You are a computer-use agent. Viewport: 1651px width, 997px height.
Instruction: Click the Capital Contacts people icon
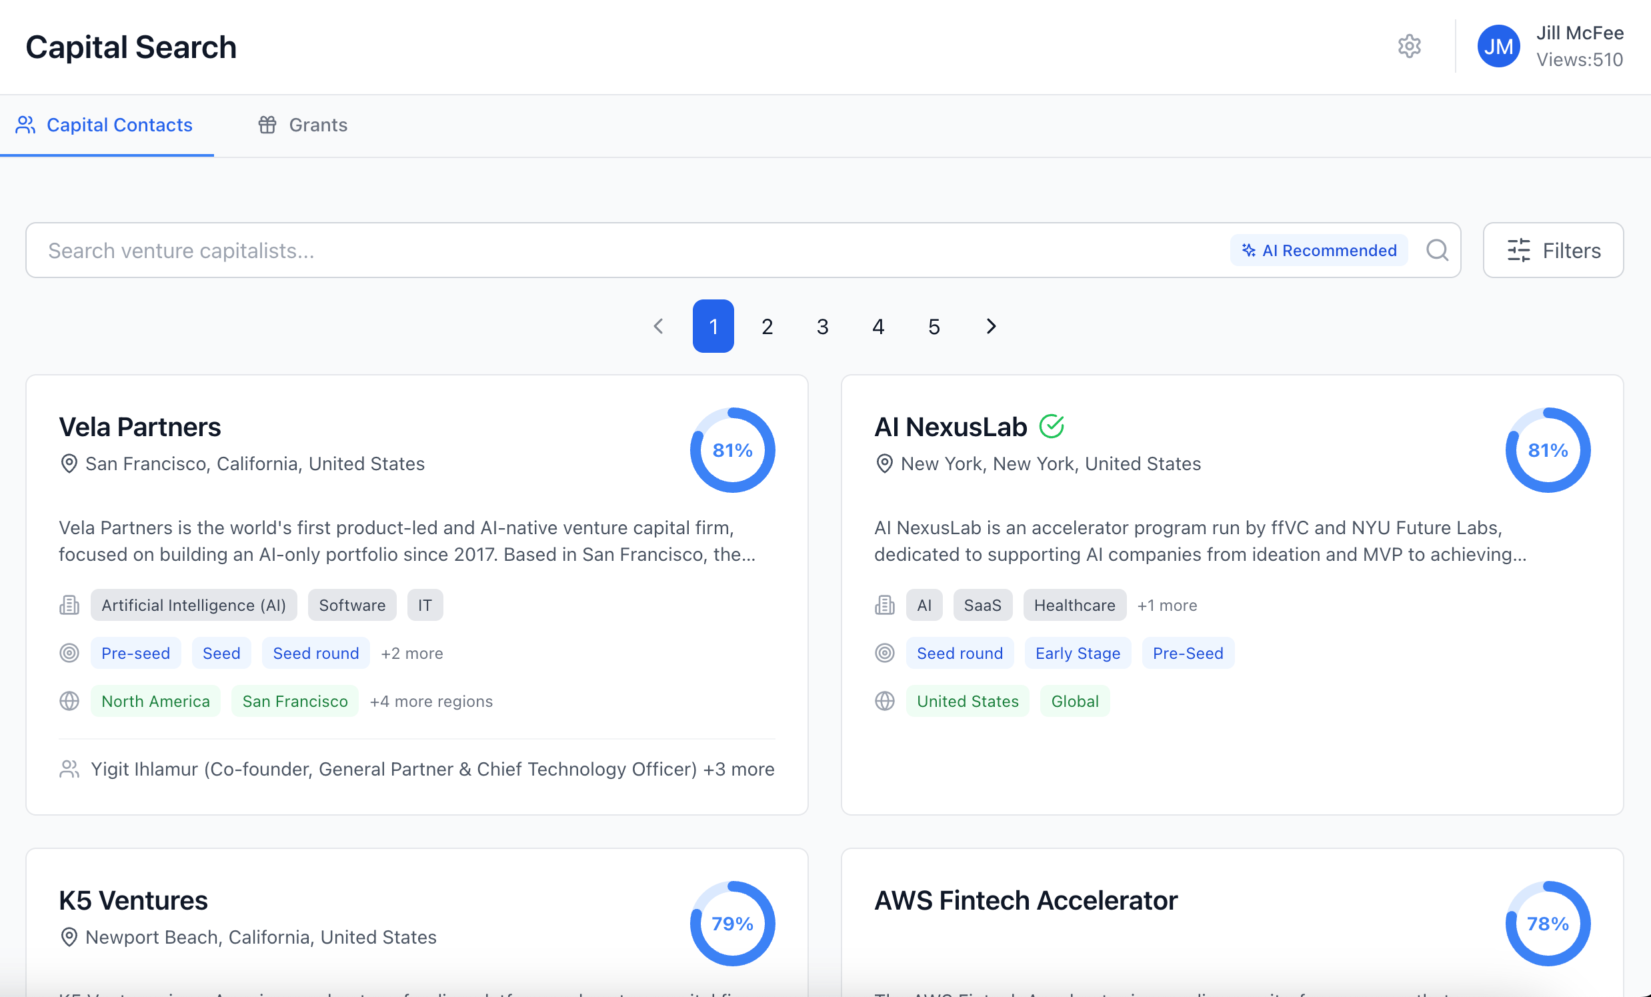(x=25, y=125)
